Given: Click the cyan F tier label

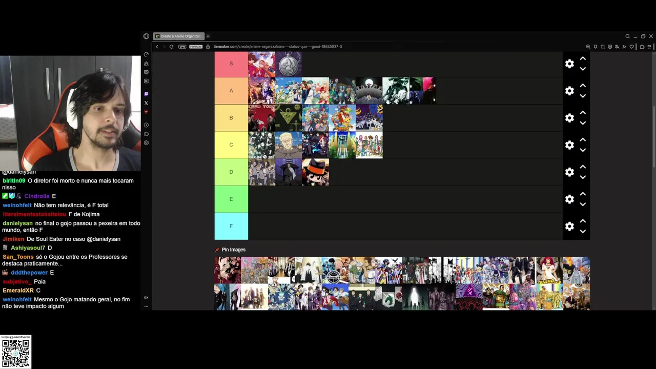Looking at the screenshot, I should 231,226.
